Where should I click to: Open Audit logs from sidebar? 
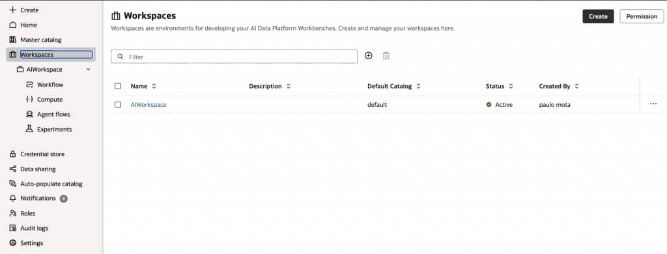[35, 228]
